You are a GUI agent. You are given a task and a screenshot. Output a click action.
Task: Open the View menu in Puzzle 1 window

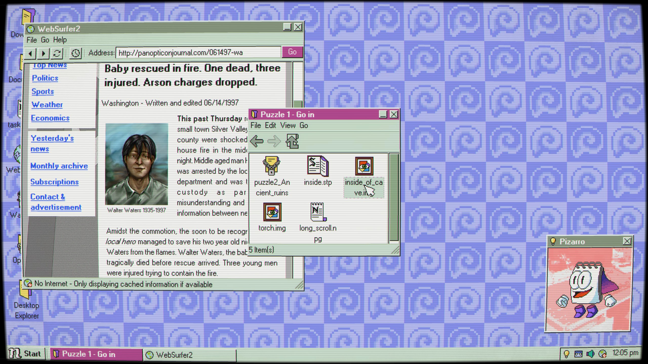288,125
